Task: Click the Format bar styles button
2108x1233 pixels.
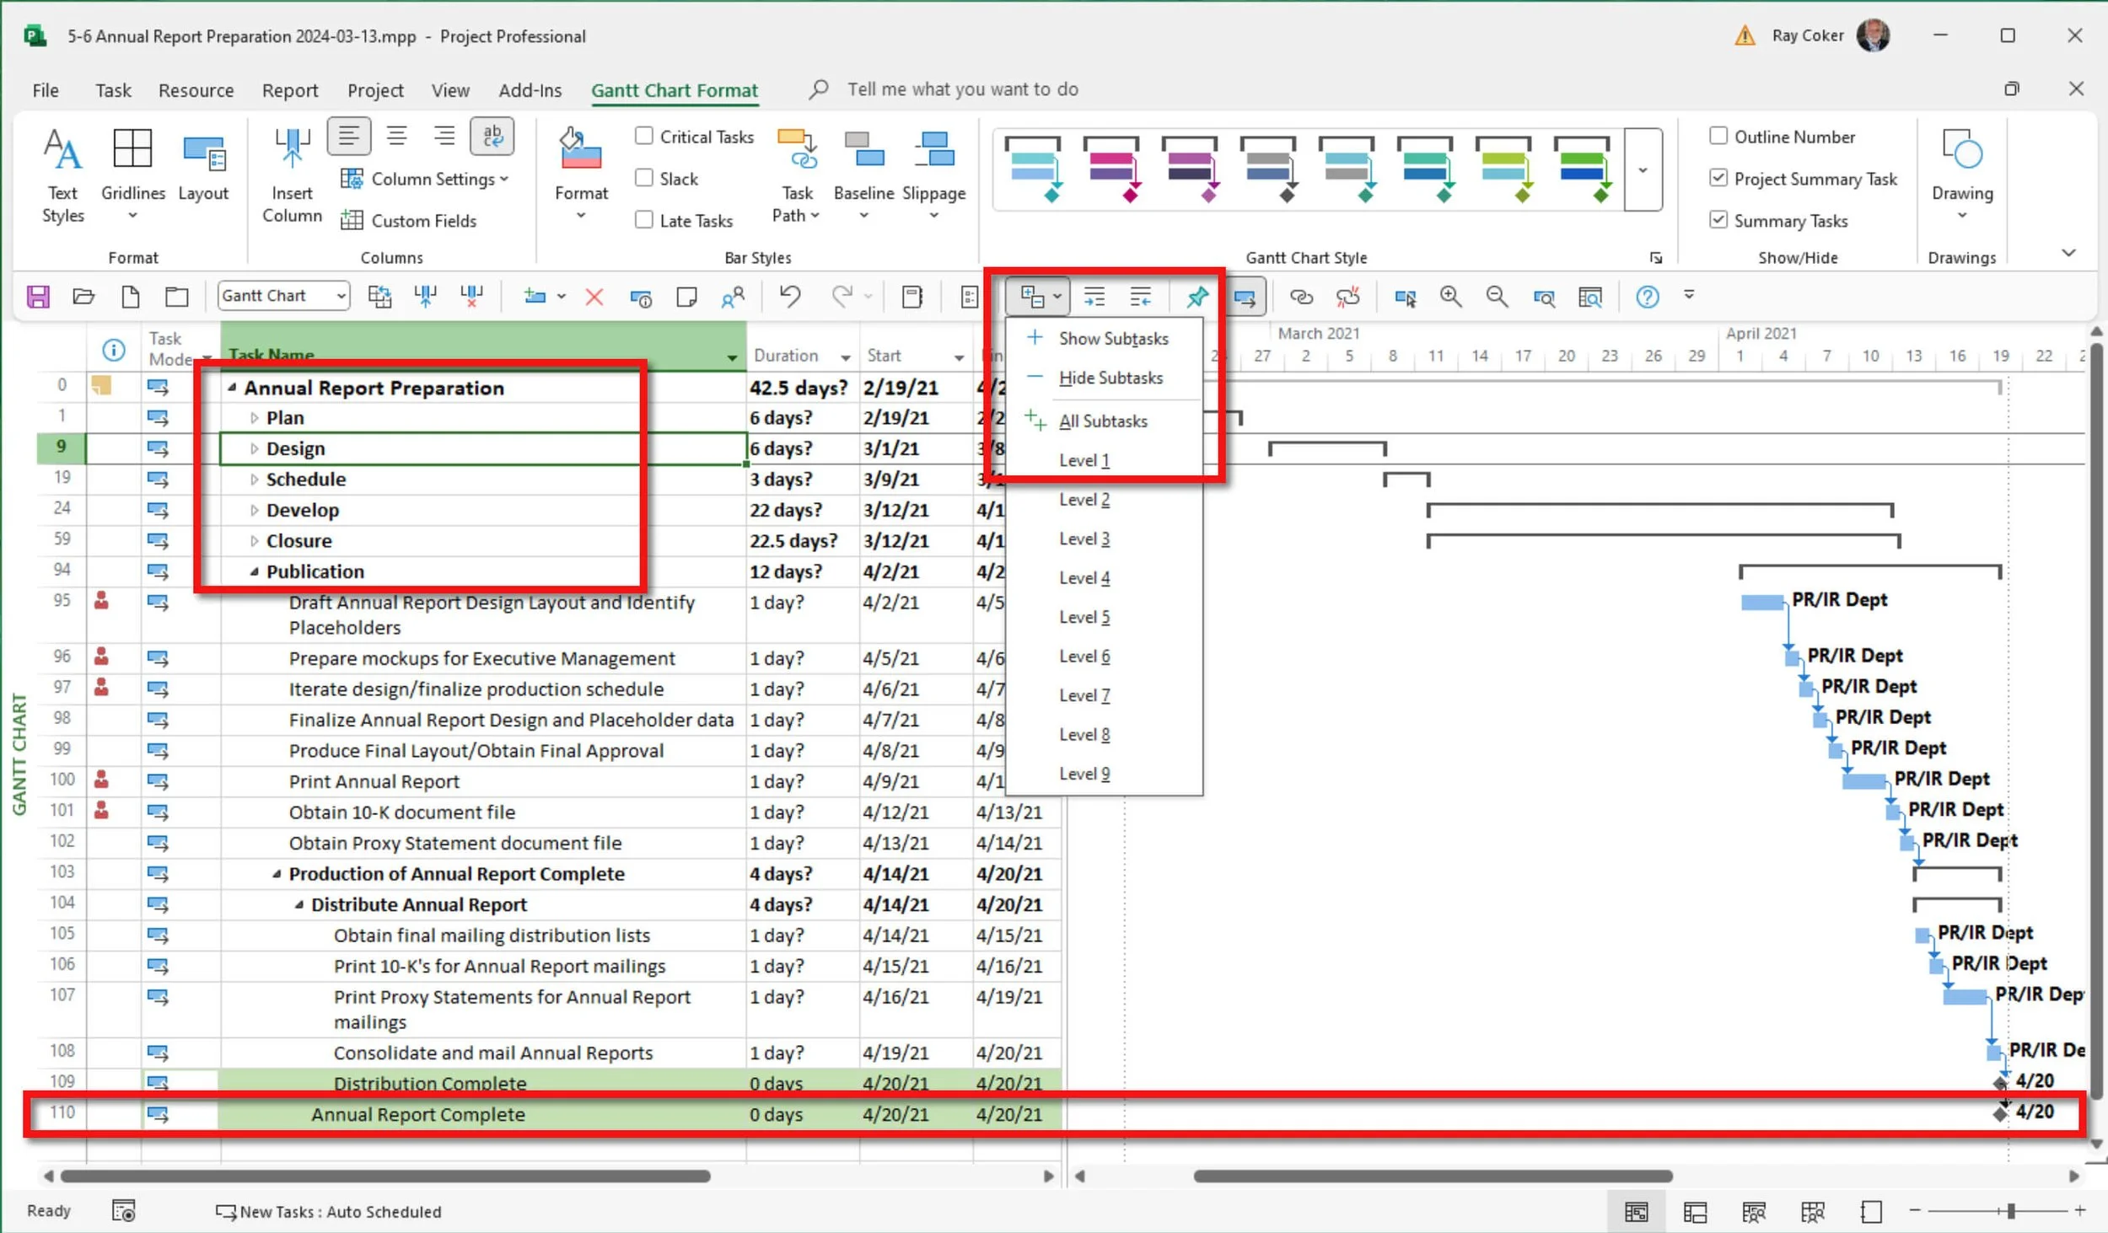Action: [x=581, y=175]
